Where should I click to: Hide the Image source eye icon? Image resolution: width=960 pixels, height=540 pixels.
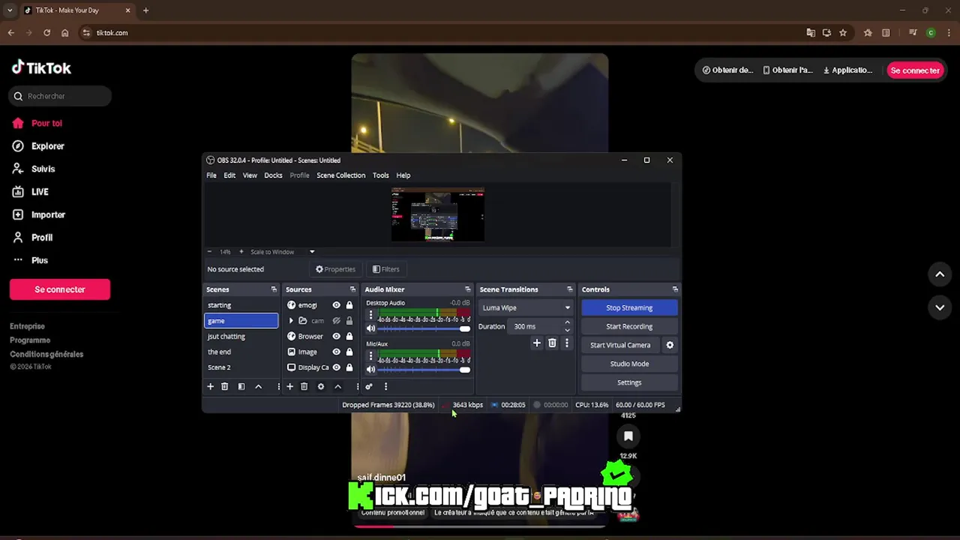pyautogui.click(x=336, y=352)
